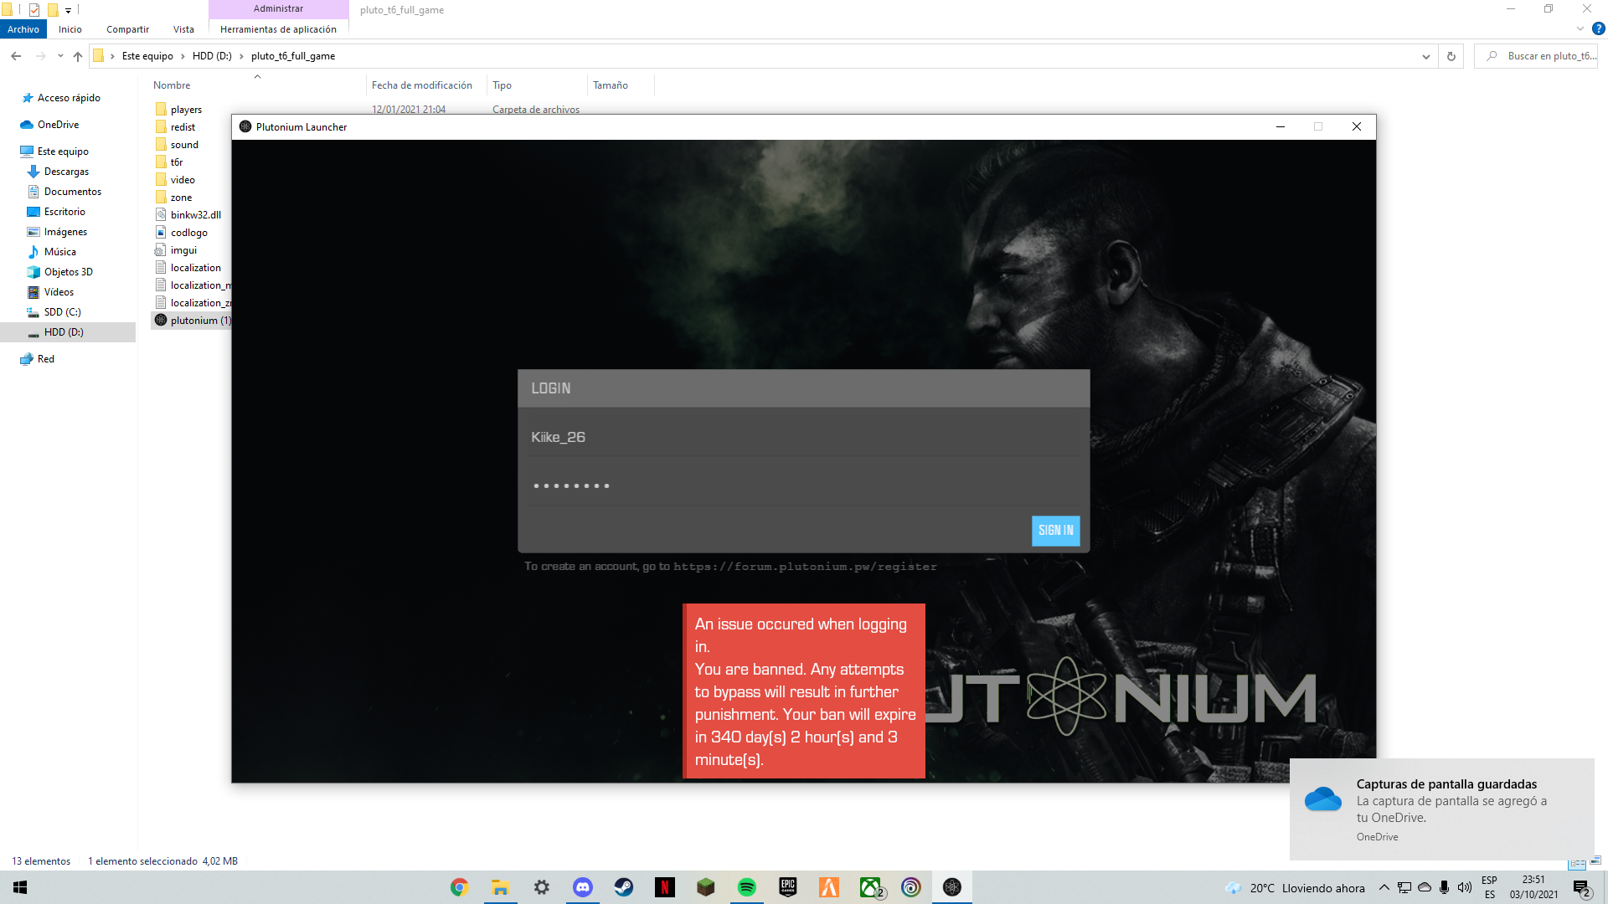Go forward in File Explorer
The image size is (1608, 904).
(40, 56)
